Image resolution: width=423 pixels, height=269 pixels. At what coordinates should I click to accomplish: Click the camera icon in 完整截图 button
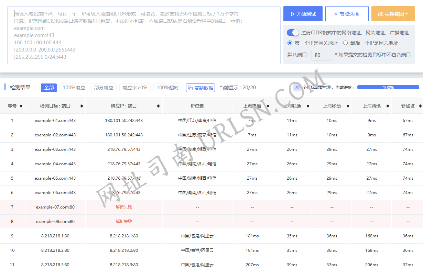tap(380, 14)
